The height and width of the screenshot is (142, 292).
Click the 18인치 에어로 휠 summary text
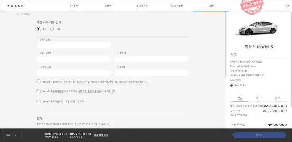point(239,71)
